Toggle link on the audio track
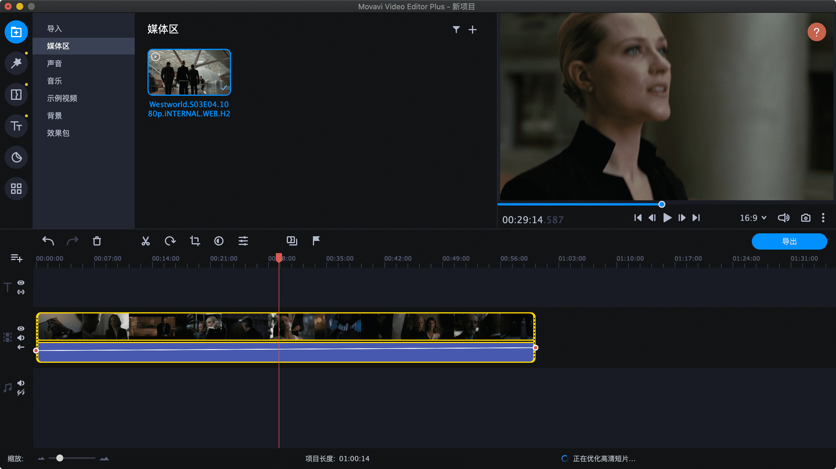 21,392
